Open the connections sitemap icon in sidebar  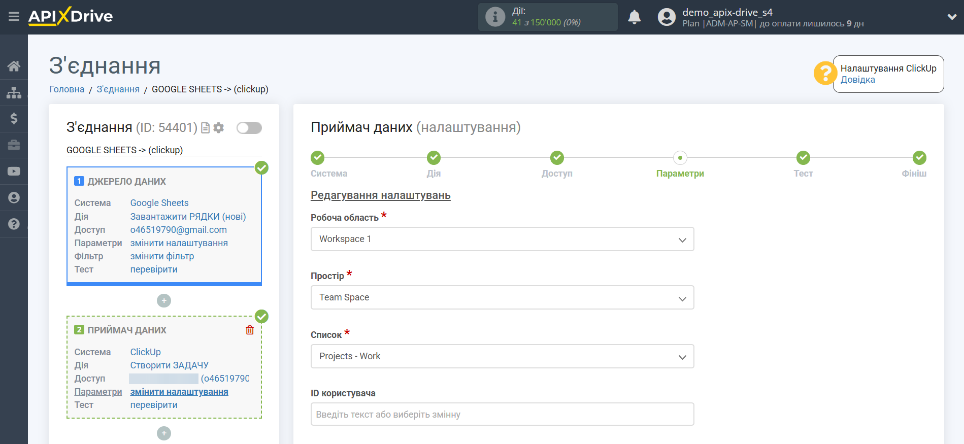14,92
